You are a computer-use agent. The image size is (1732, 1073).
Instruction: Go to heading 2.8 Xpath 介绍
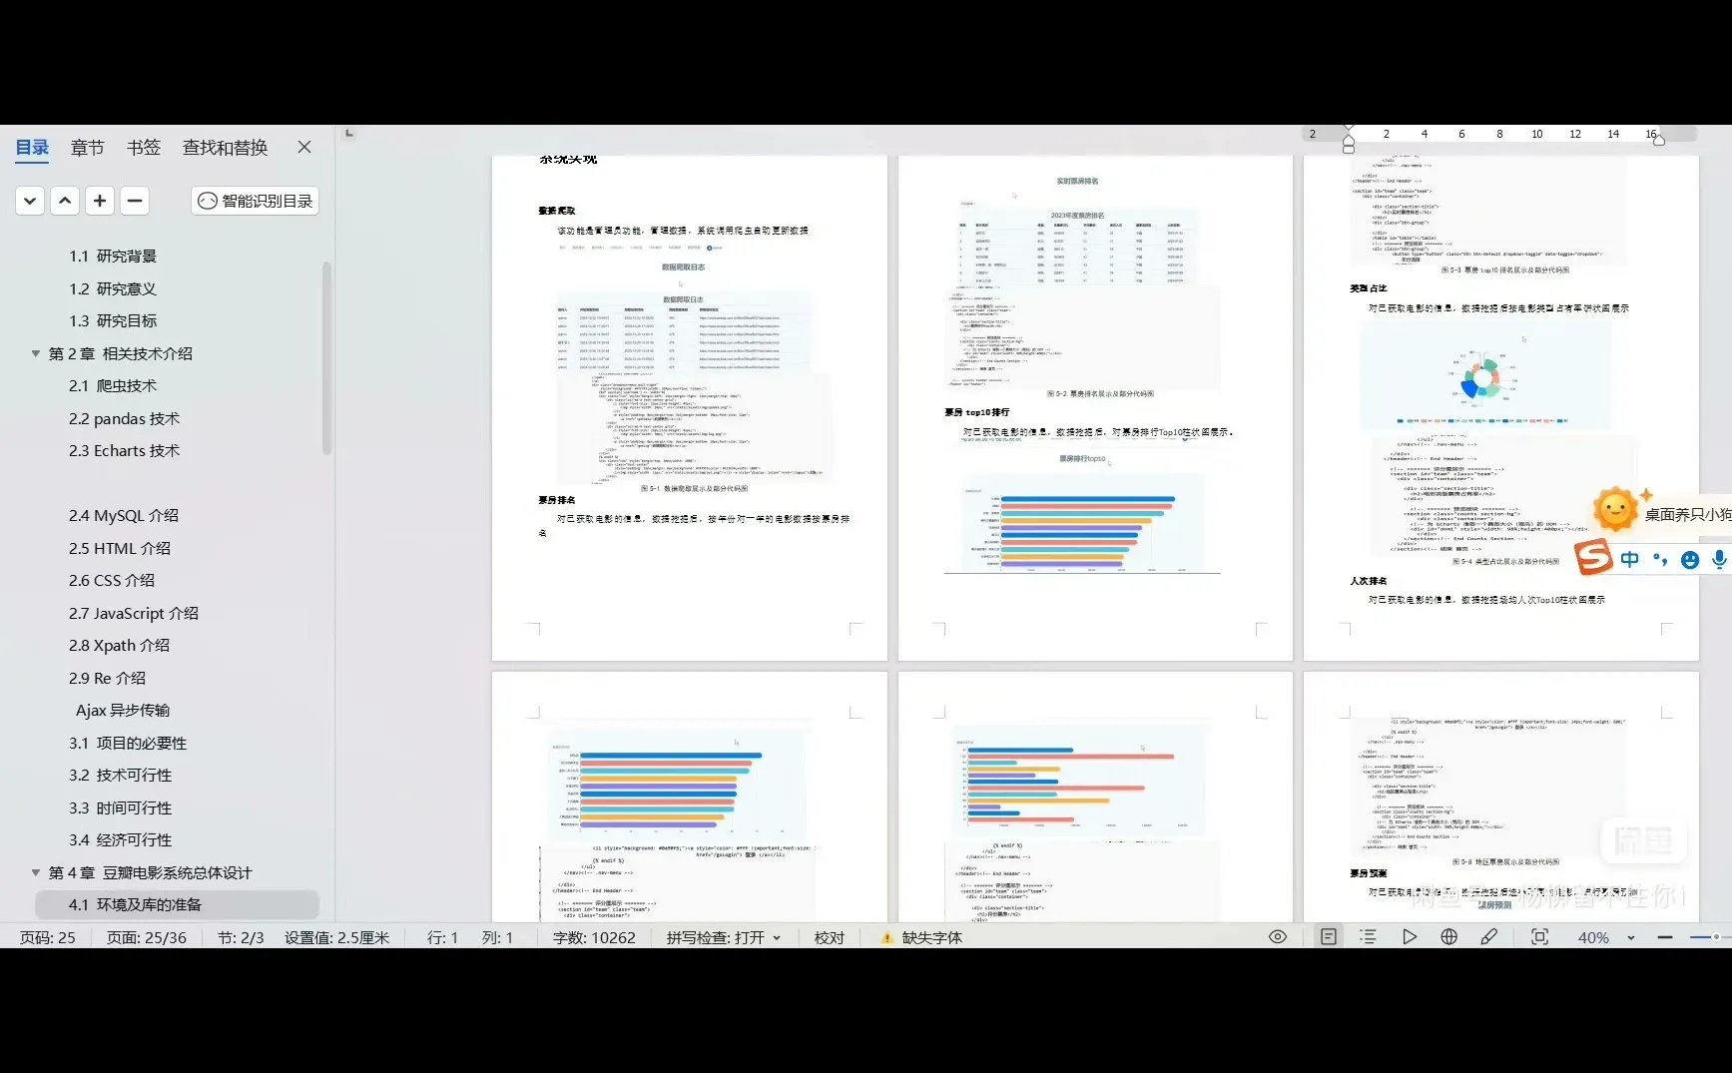(x=120, y=646)
